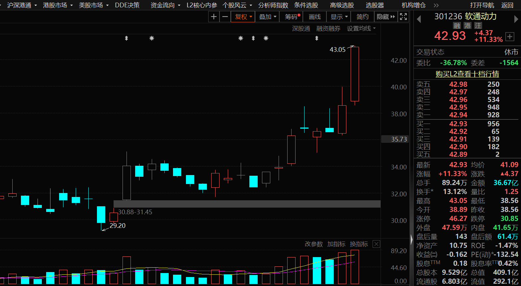This screenshot has height=286, width=521.
Task: Toggle 深股通 indicator
Action: pyautogui.click(x=301, y=29)
